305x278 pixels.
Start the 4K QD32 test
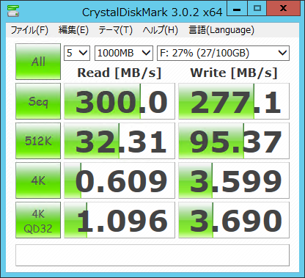pyautogui.click(x=38, y=220)
